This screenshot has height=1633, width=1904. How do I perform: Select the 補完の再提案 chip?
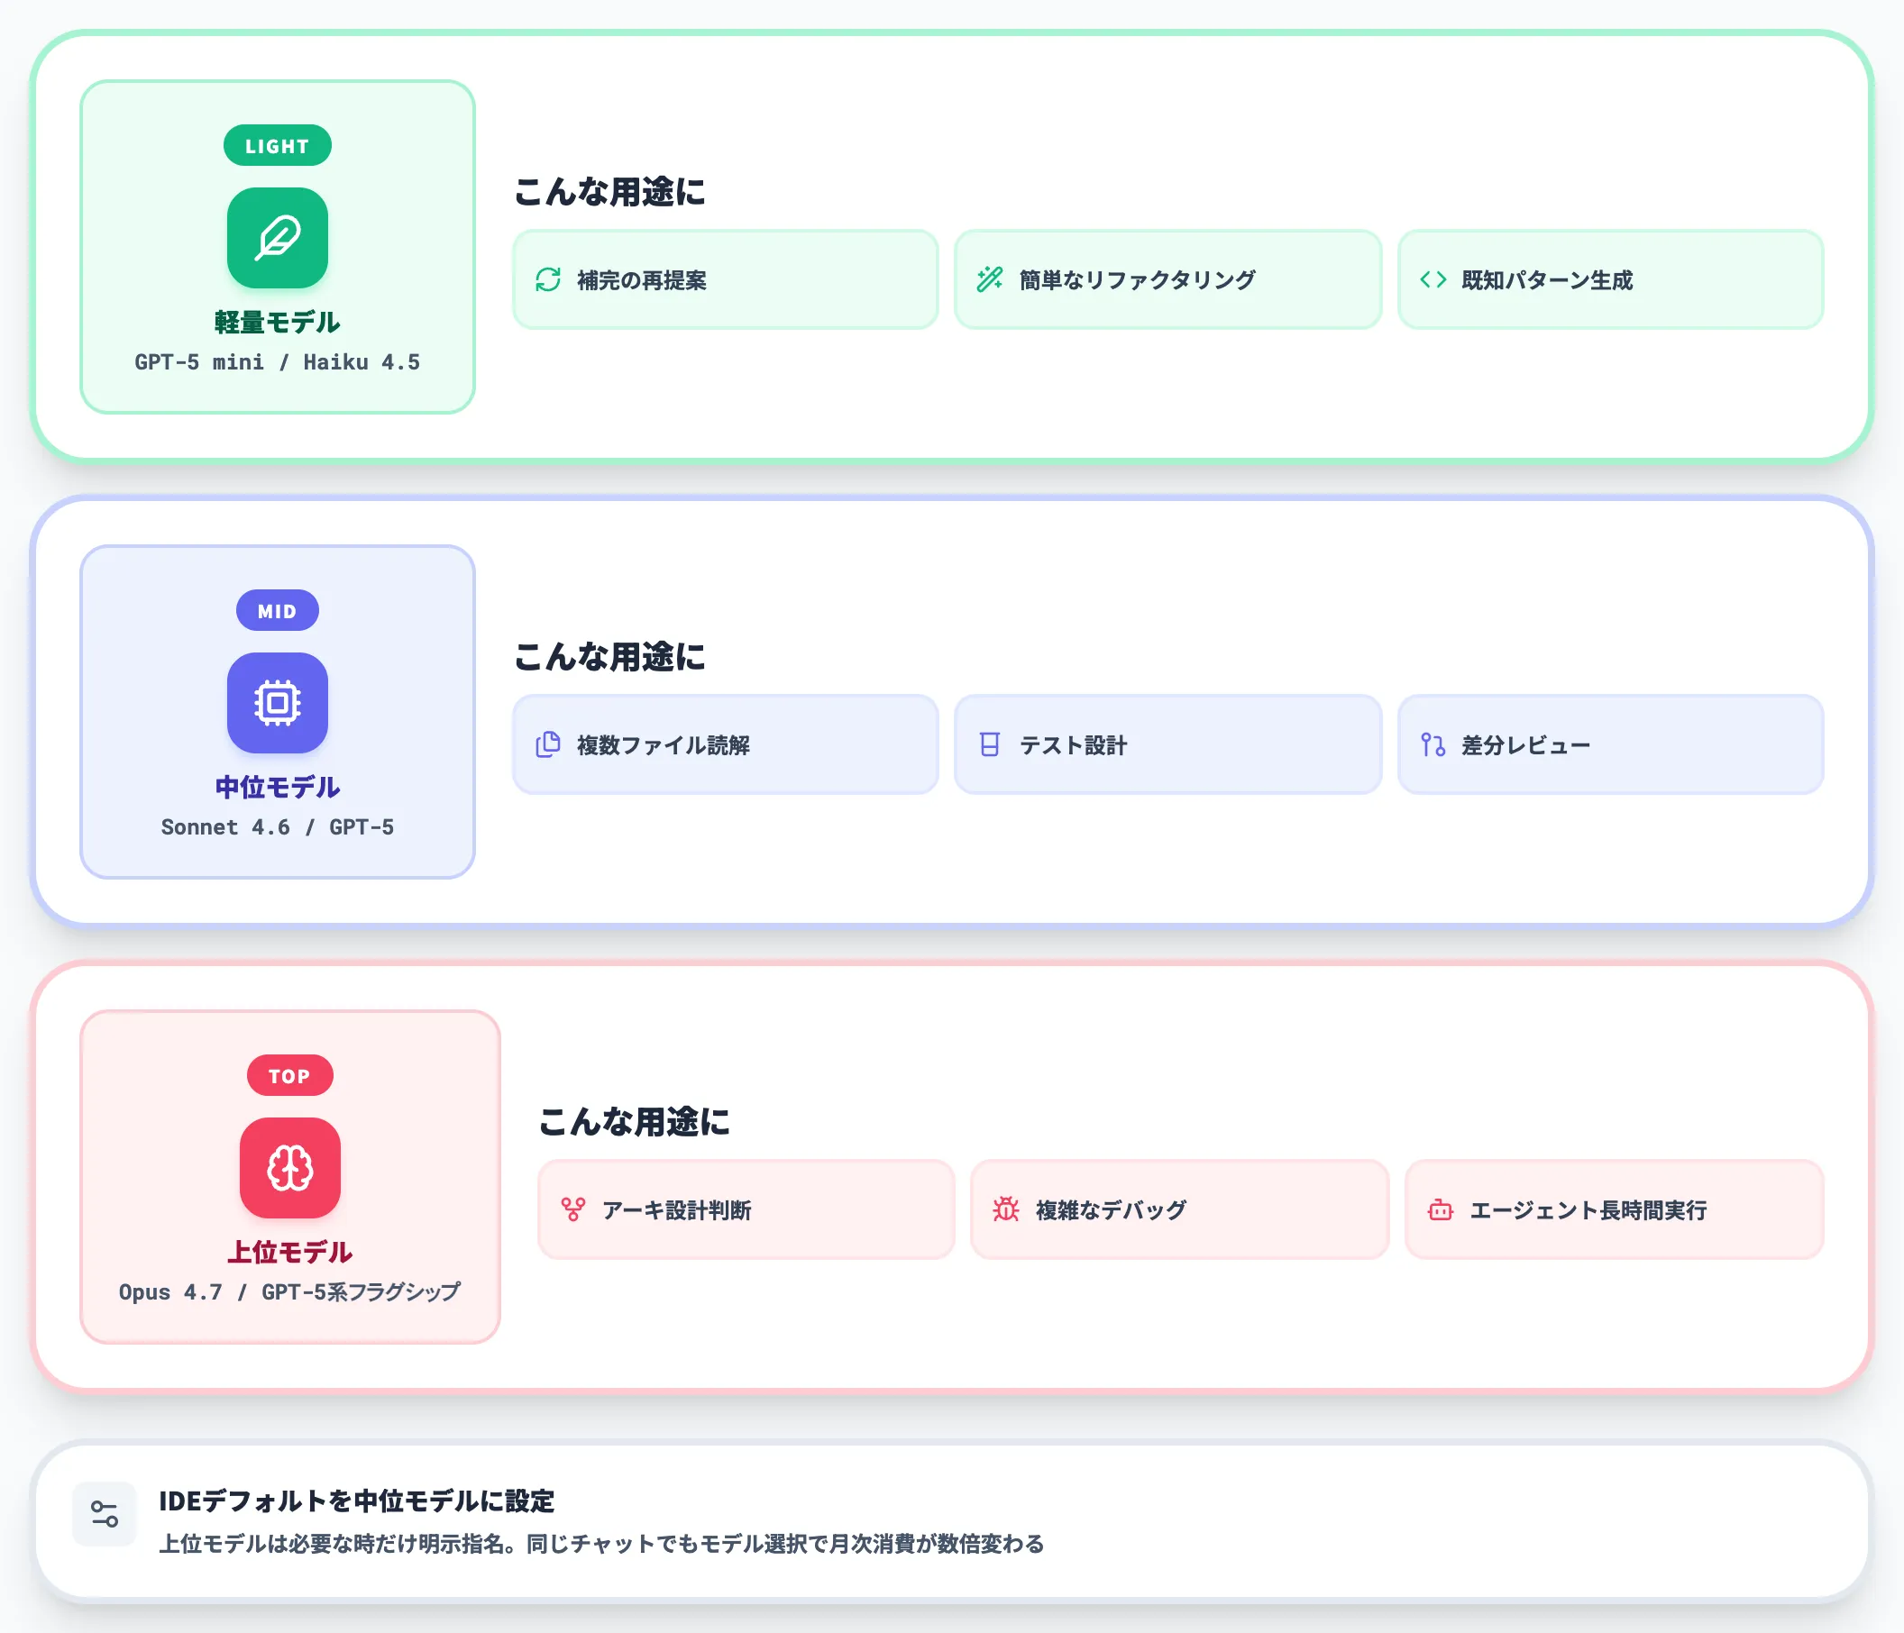pos(725,279)
